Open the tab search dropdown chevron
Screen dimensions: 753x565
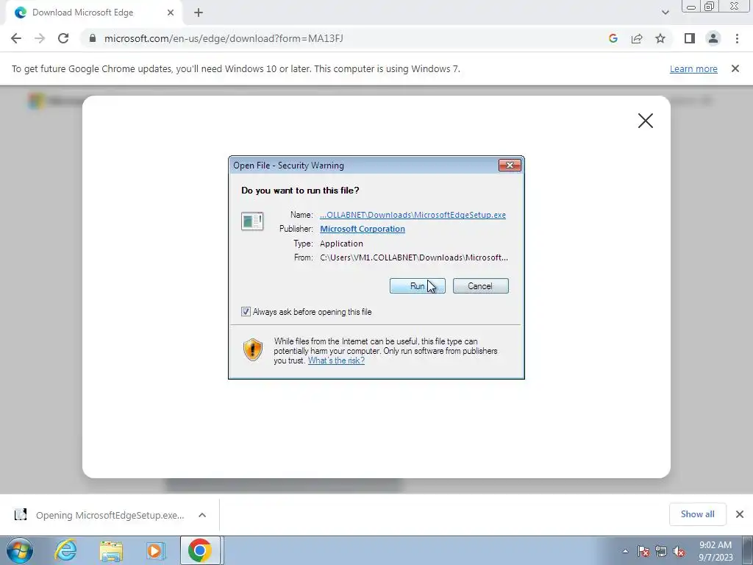pyautogui.click(x=665, y=13)
